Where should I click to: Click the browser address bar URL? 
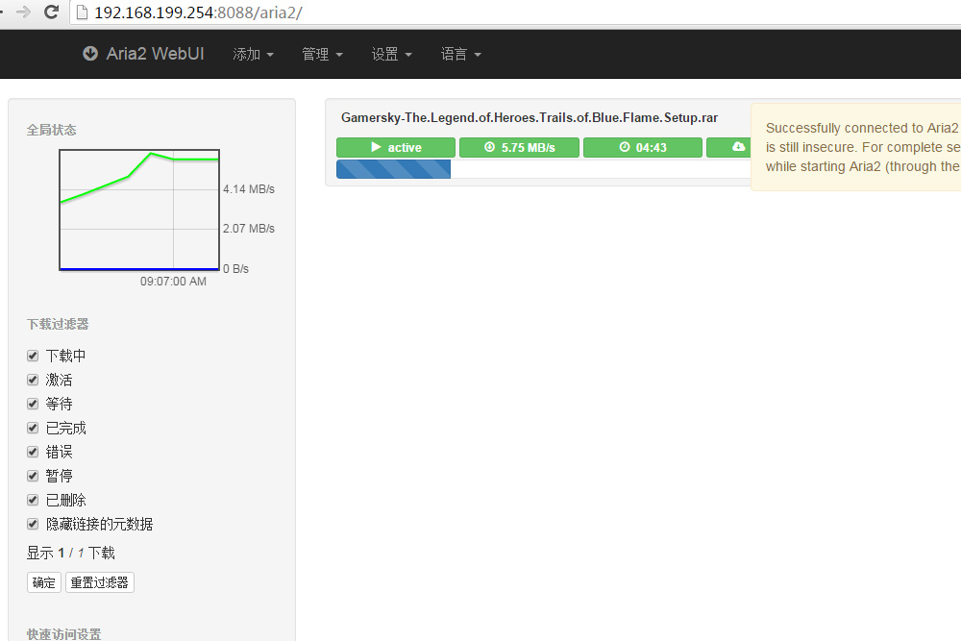pyautogui.click(x=198, y=12)
